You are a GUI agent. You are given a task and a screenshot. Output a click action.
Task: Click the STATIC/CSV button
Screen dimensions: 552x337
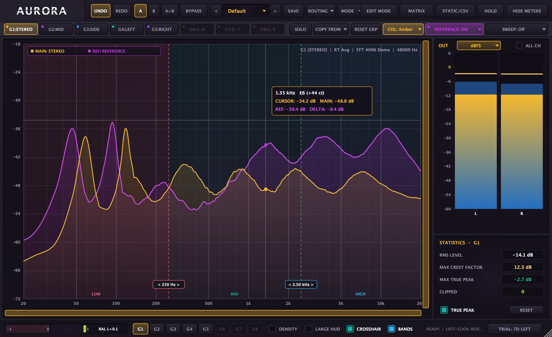455,11
